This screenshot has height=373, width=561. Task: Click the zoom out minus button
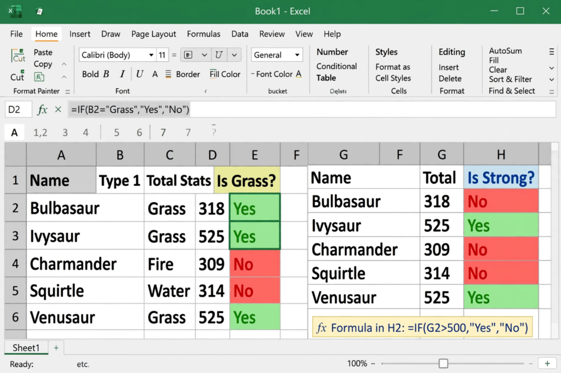point(373,364)
